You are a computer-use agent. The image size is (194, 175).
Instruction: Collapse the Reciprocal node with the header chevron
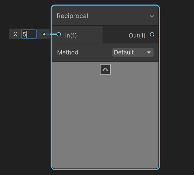pyautogui.click(x=152, y=16)
